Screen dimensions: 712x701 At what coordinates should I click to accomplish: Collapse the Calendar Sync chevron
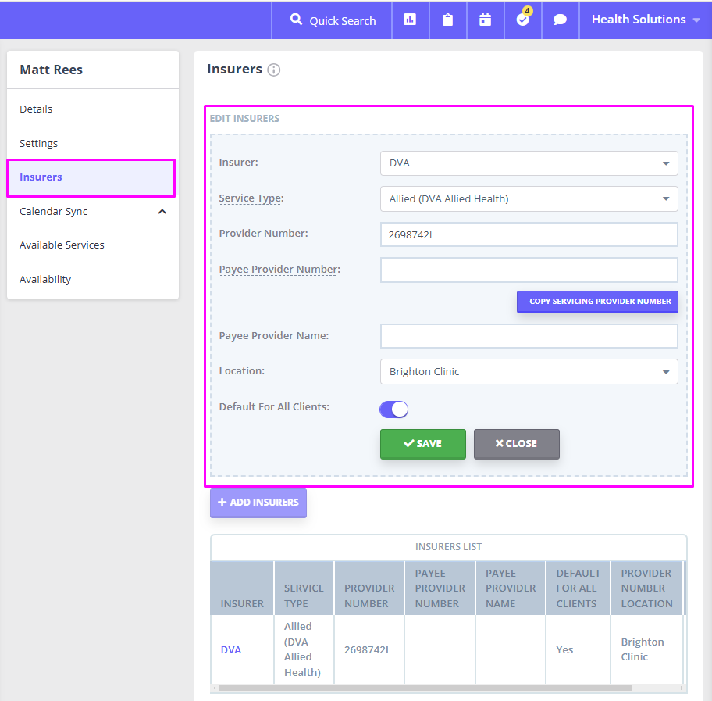[x=162, y=211]
